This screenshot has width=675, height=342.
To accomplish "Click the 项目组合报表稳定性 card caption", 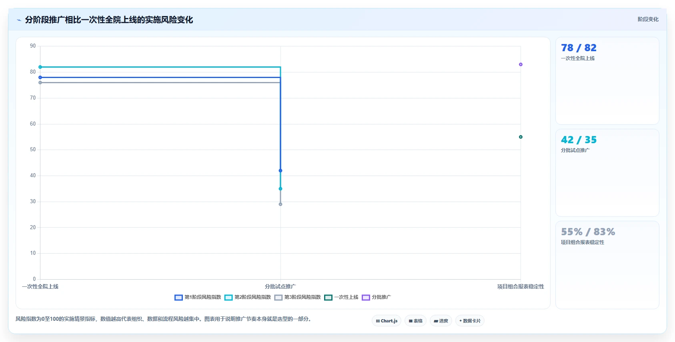I will pos(583,242).
